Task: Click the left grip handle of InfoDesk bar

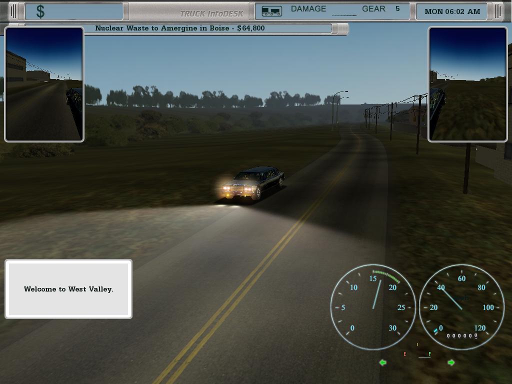Action: click(x=13, y=11)
